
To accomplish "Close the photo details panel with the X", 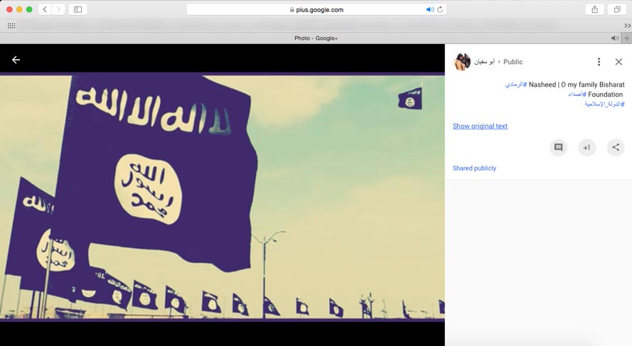I will click(618, 62).
